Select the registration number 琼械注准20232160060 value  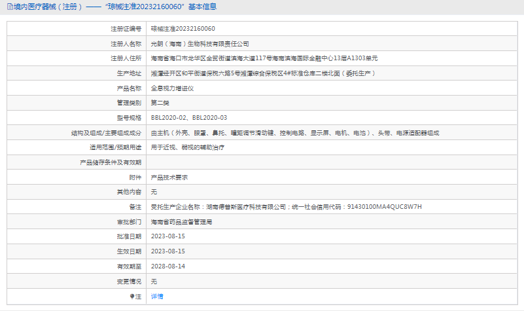(x=183, y=29)
